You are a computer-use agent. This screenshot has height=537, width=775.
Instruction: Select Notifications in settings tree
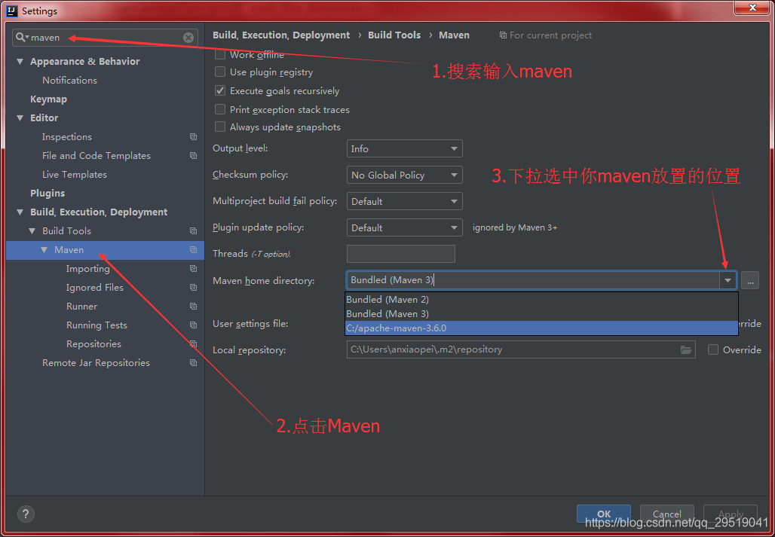69,81
